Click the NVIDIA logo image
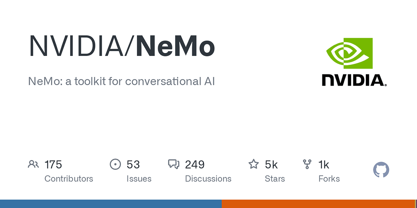Image resolution: width=417 pixels, height=208 pixels. 354,62
